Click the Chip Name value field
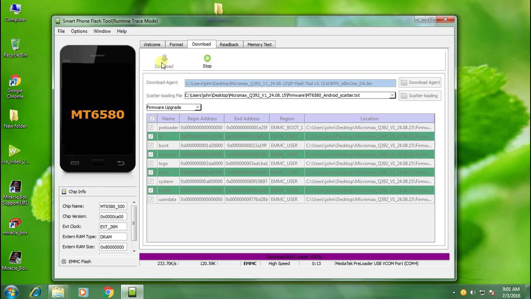The width and height of the screenshot is (531, 299). [113, 206]
